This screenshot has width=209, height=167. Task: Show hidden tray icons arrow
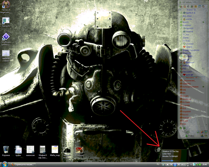click(x=191, y=165)
